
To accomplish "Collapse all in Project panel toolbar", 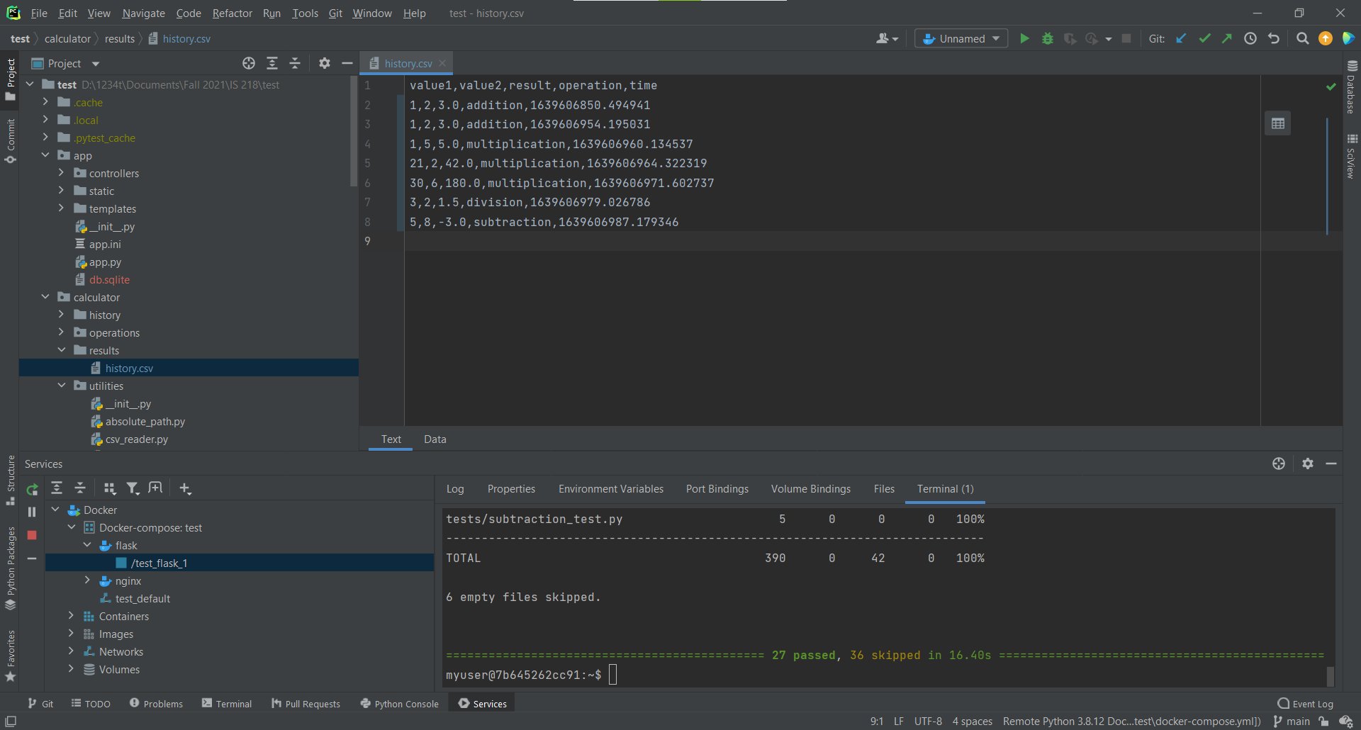I will (295, 64).
